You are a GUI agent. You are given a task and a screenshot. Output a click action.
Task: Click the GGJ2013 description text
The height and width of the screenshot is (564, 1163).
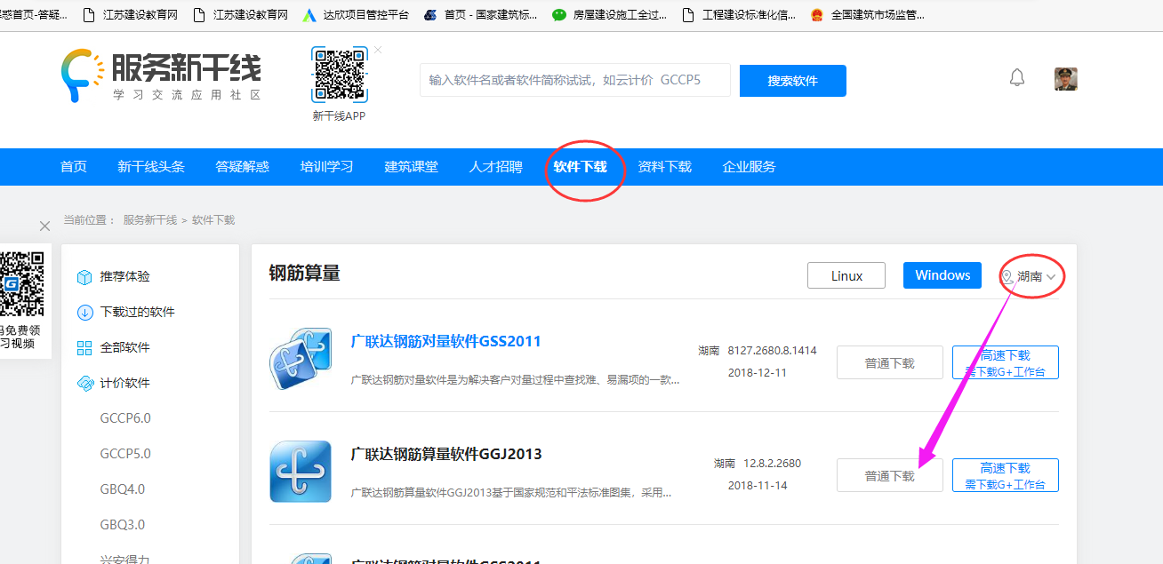point(511,493)
